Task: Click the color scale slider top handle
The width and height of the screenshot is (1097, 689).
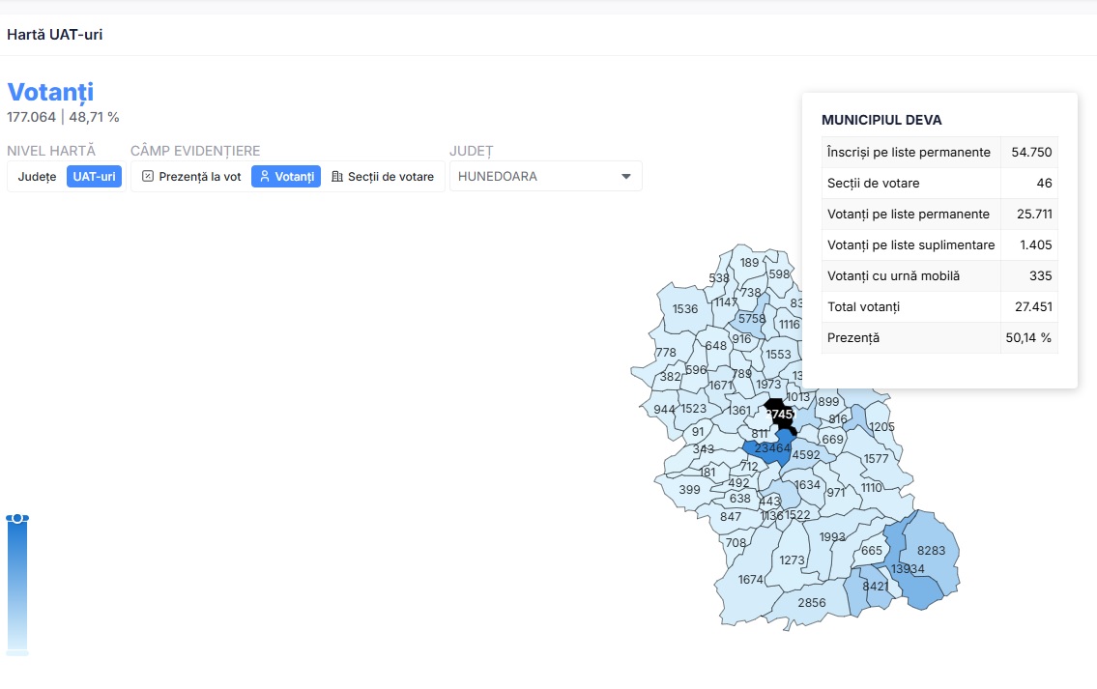Action: click(17, 519)
